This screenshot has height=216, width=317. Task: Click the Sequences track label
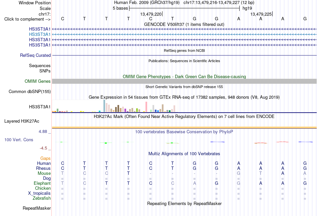(x=40, y=65)
